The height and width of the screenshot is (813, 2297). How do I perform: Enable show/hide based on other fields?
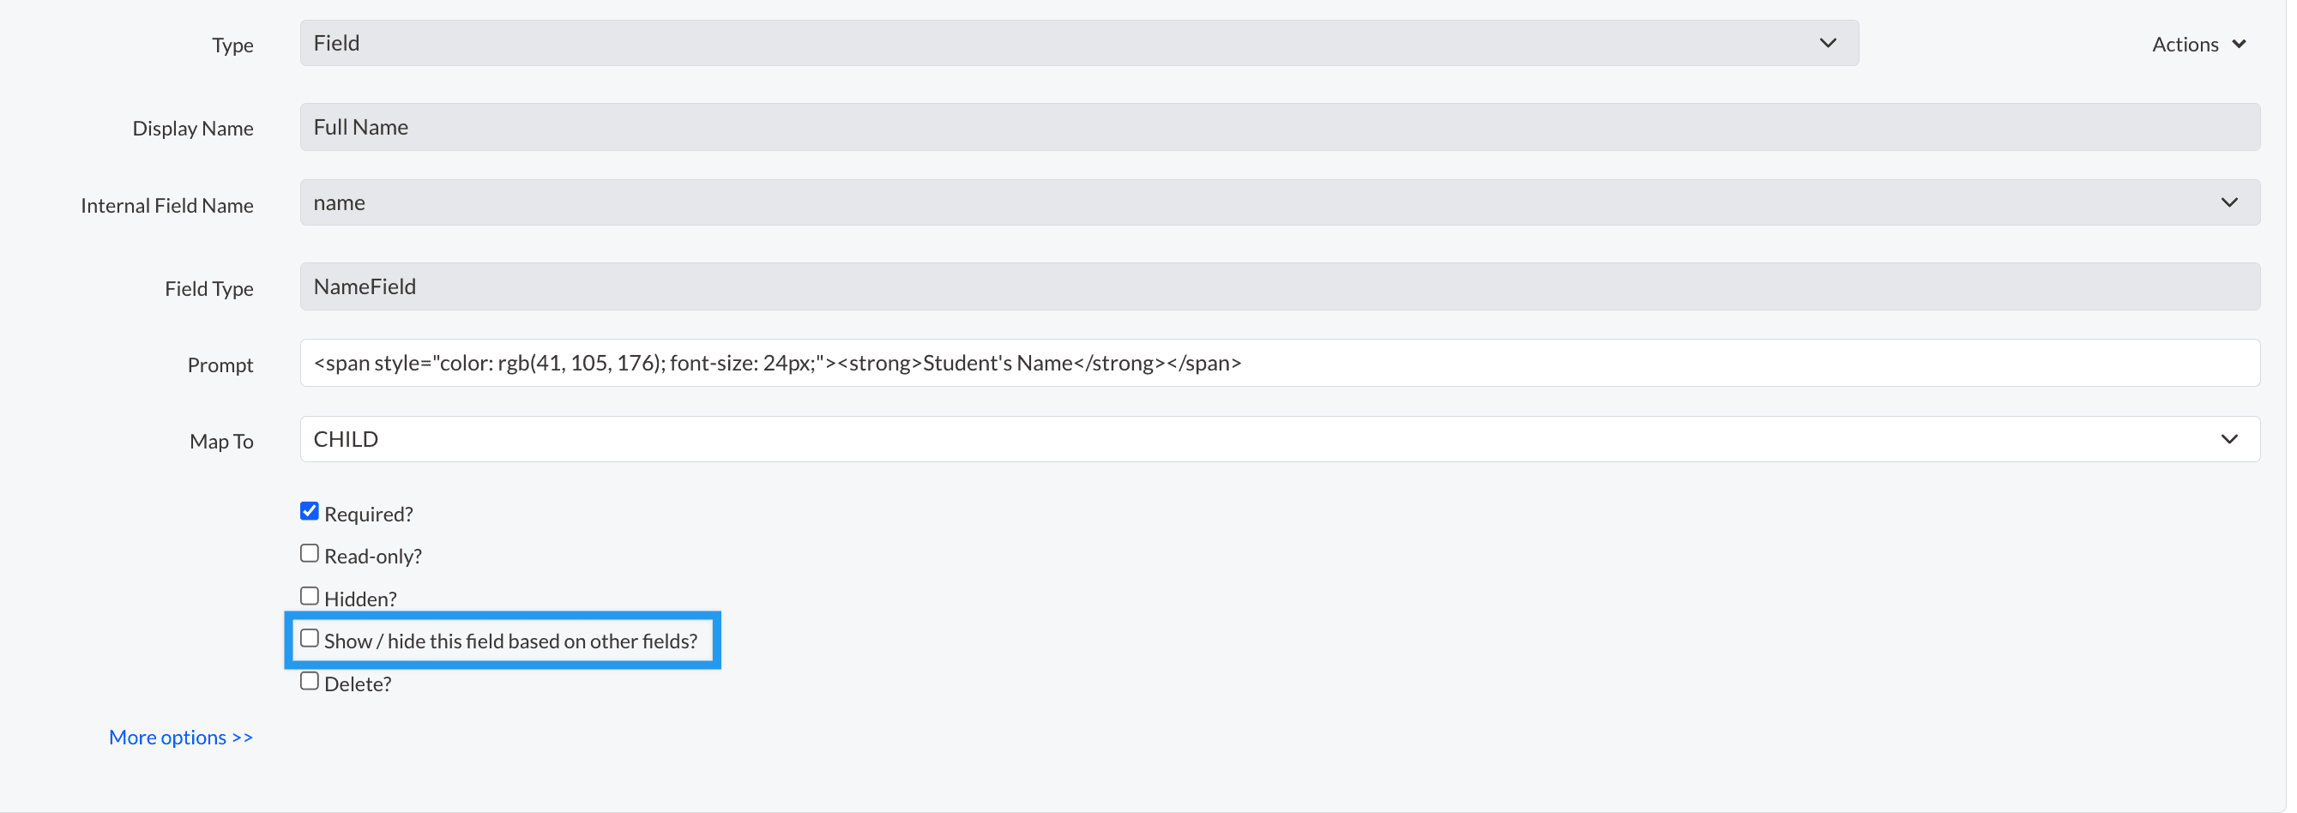tap(310, 639)
